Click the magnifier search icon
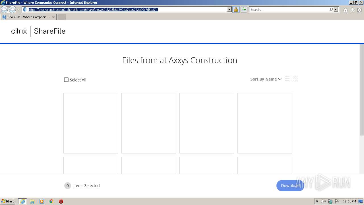Viewport: 364px width, 205px height. 331,10
